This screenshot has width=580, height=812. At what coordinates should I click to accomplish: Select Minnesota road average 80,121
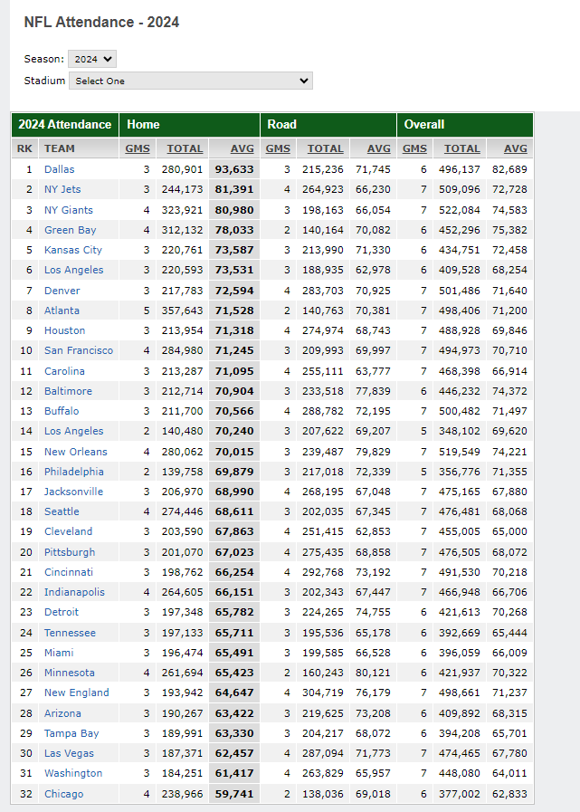click(x=373, y=673)
